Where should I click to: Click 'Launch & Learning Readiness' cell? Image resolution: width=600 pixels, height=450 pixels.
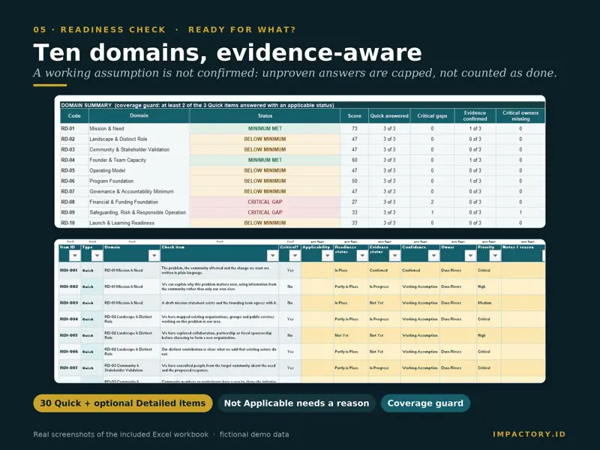139,223
